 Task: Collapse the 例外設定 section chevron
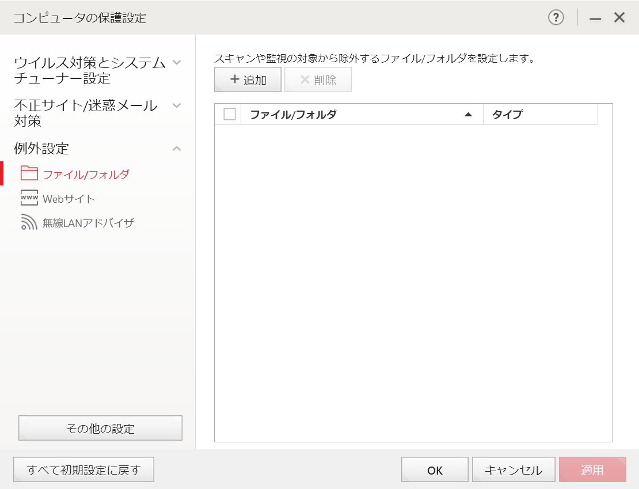[x=177, y=149]
